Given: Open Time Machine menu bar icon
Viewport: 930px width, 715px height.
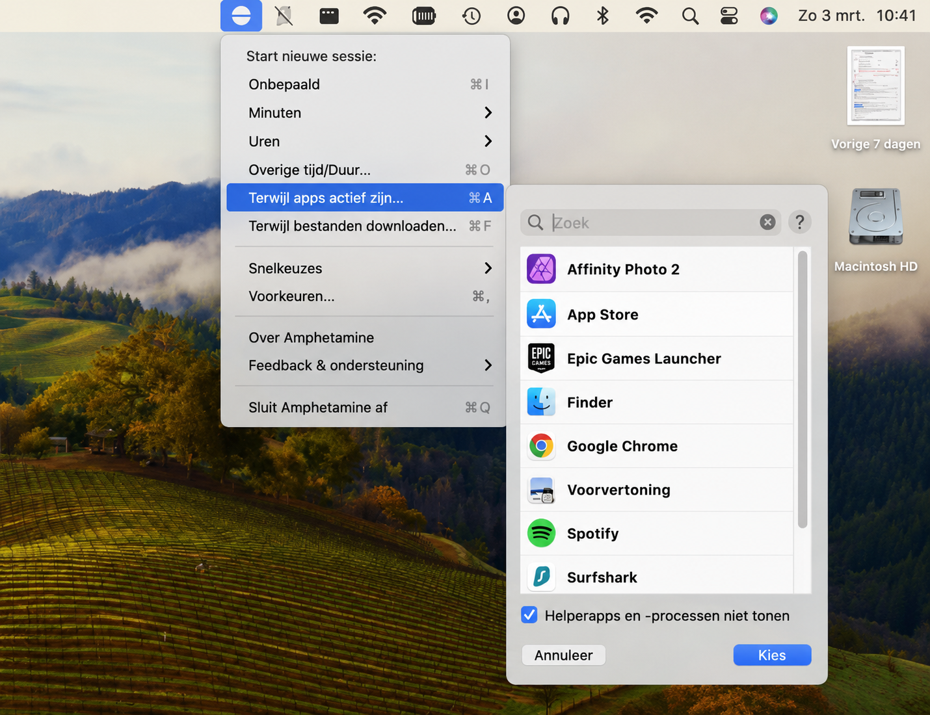Looking at the screenshot, I should 472,16.
